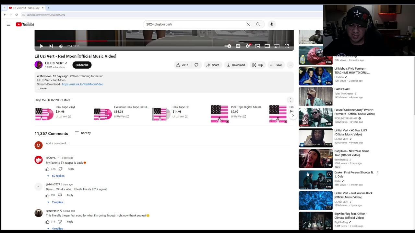Skip to the next video
Image resolution: width=415 pixels, height=233 pixels.
(51, 46)
